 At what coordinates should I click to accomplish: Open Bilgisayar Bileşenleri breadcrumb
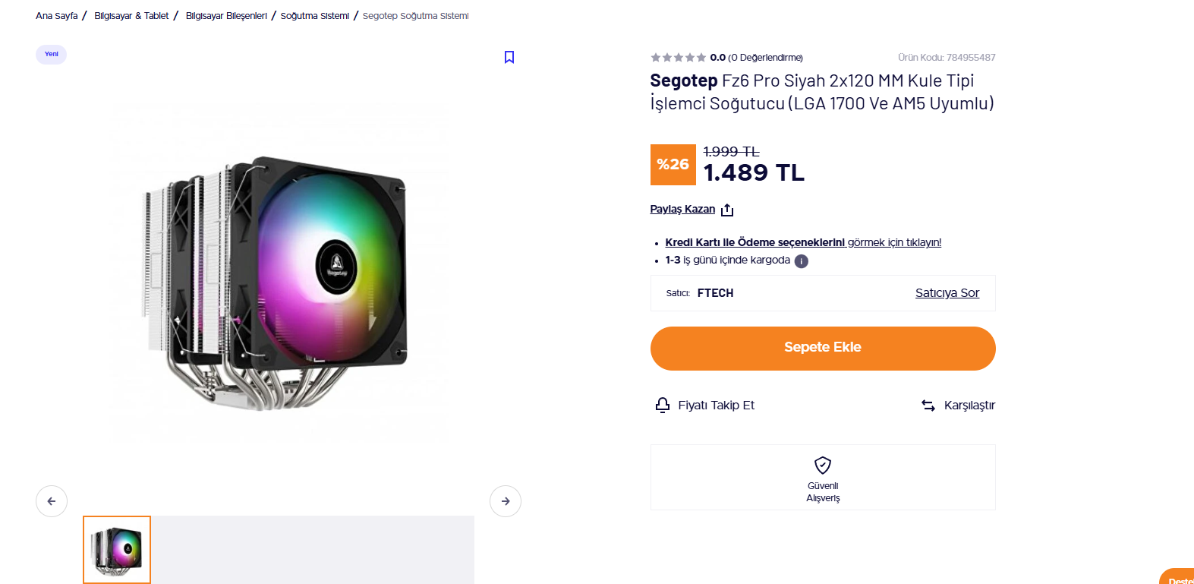(226, 16)
